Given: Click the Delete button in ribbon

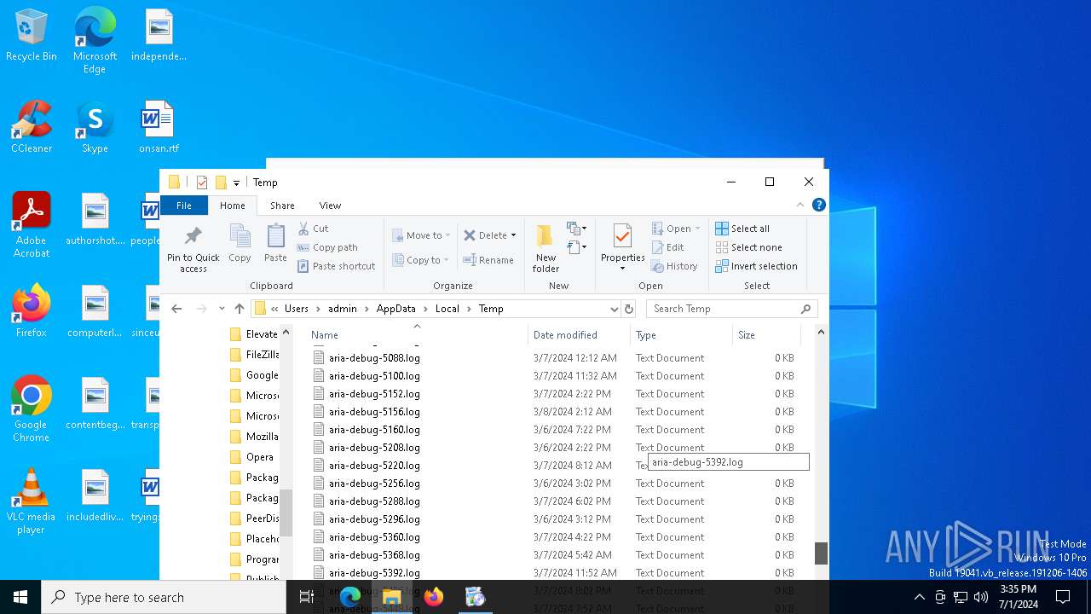Looking at the screenshot, I should click(x=486, y=235).
